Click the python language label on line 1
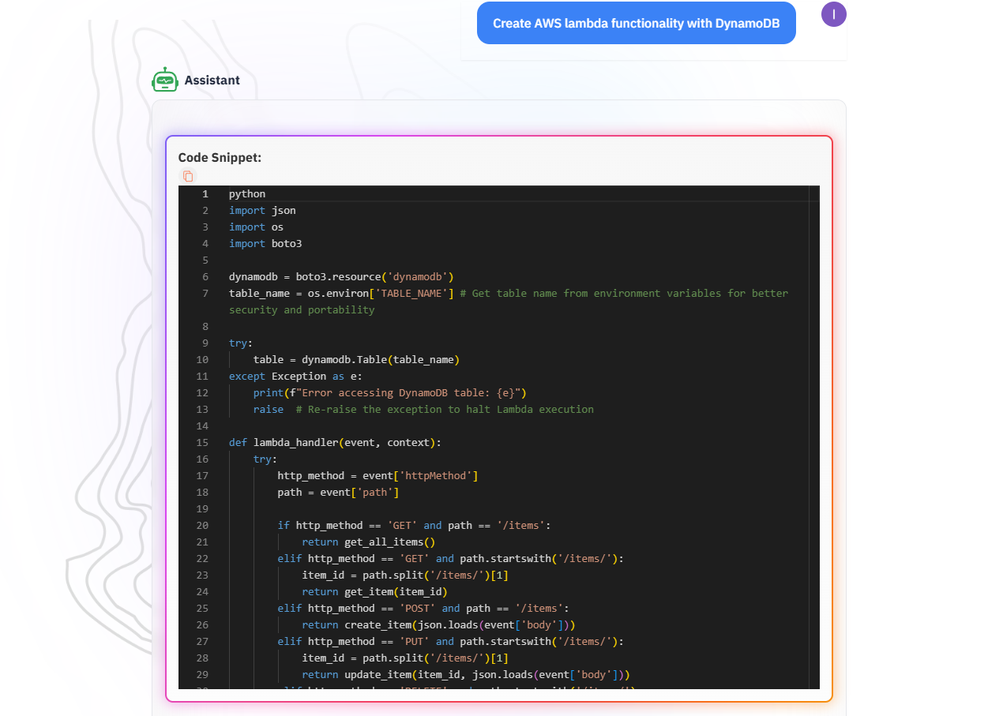 (x=247, y=194)
